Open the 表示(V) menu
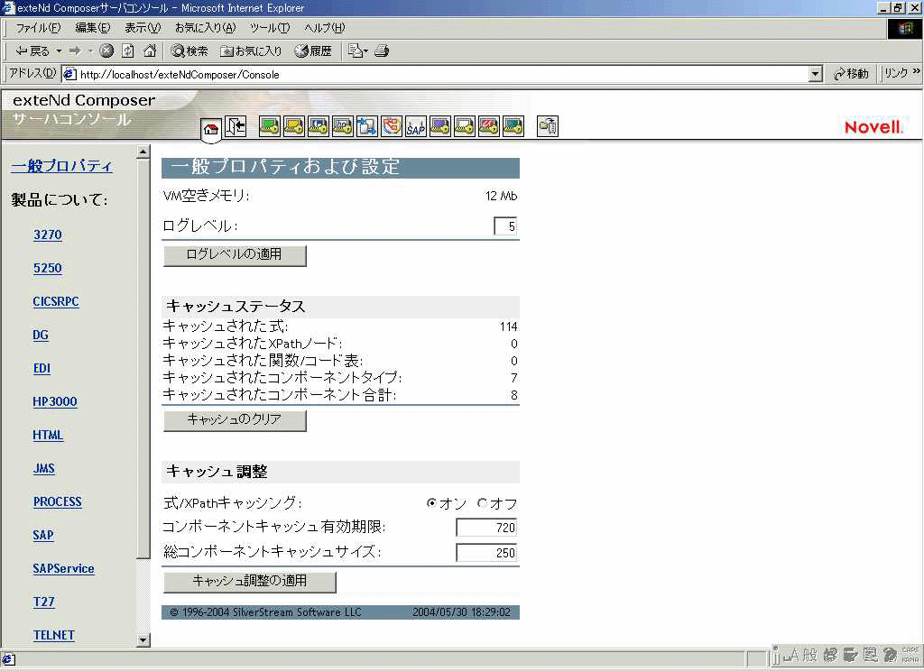Image resolution: width=924 pixels, height=671 pixels. tap(142, 28)
